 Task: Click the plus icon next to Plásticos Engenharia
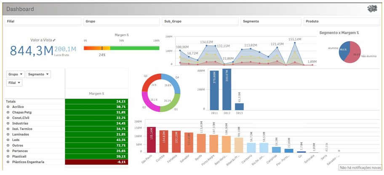point(8,162)
